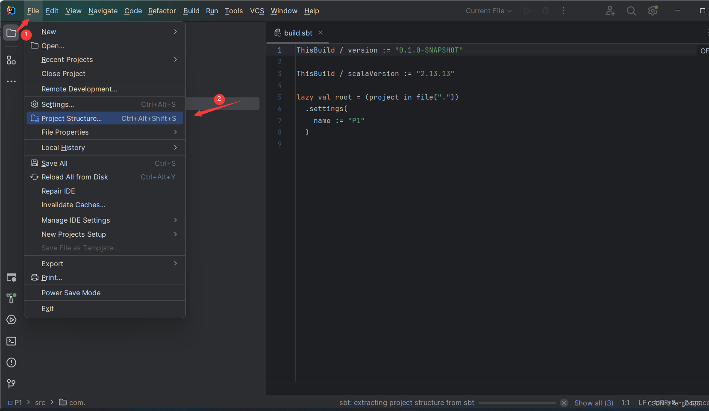
Task: Select Invalidate Caches...
Action: 105,205
